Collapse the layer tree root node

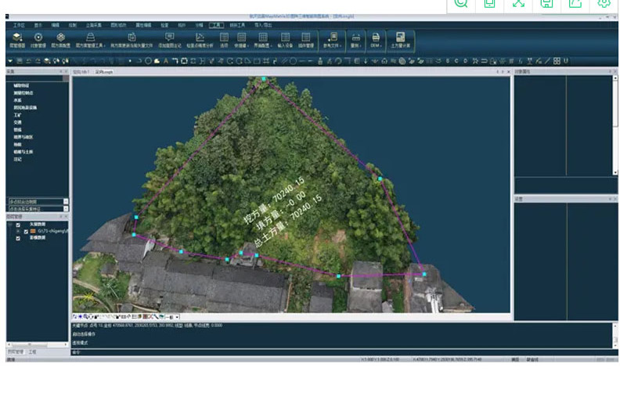pos(10,225)
